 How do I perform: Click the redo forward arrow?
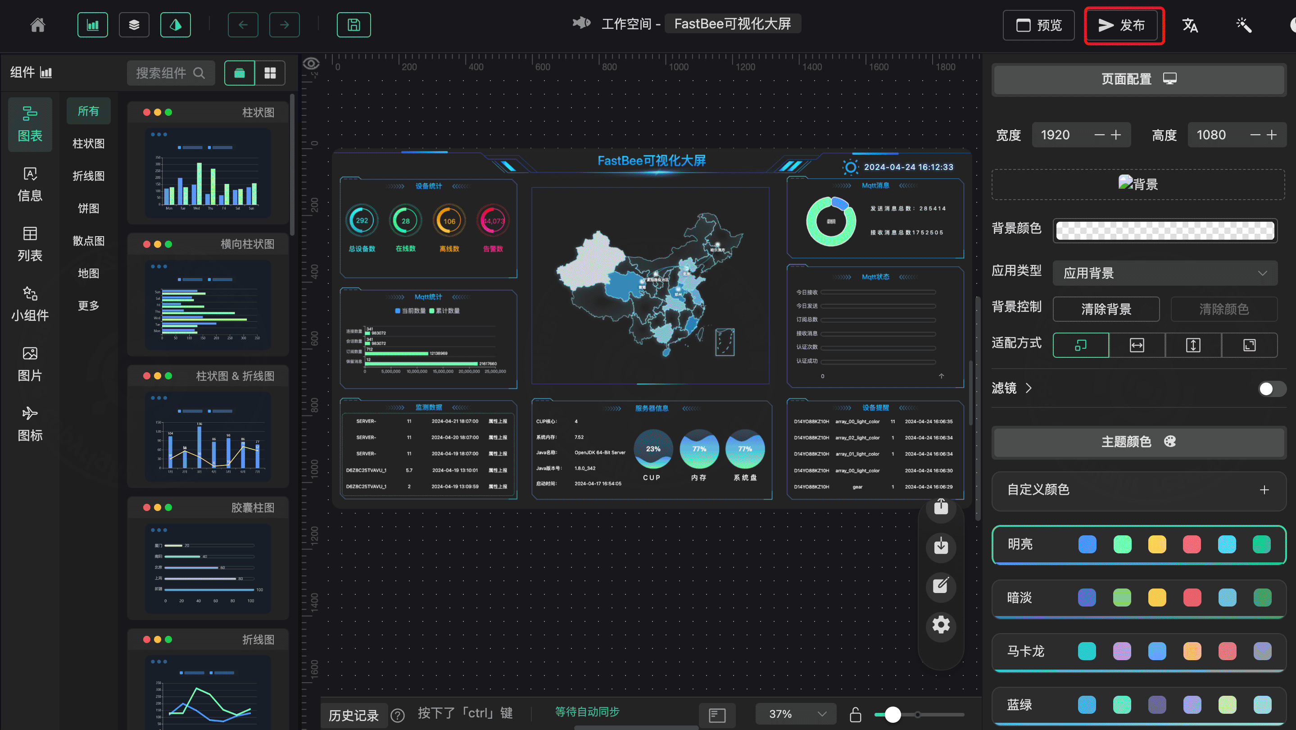click(284, 25)
